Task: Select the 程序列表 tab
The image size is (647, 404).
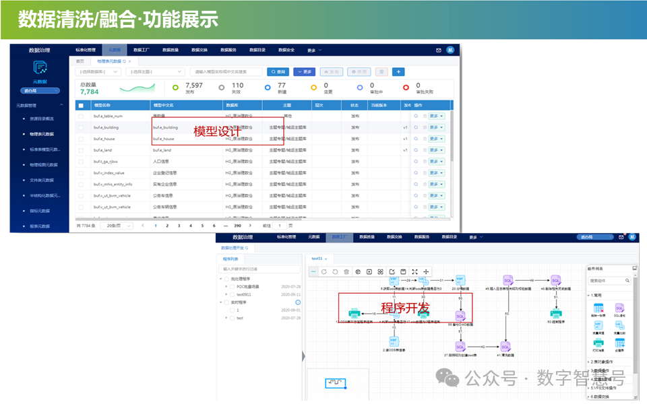Action: [x=230, y=259]
